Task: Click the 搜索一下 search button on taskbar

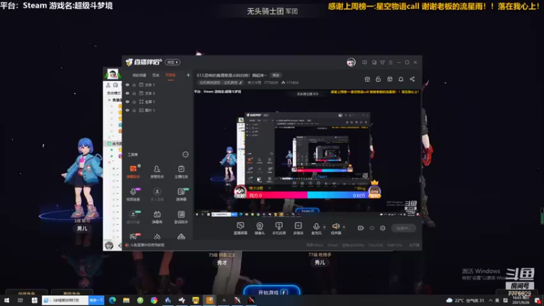Action: click(x=96, y=300)
